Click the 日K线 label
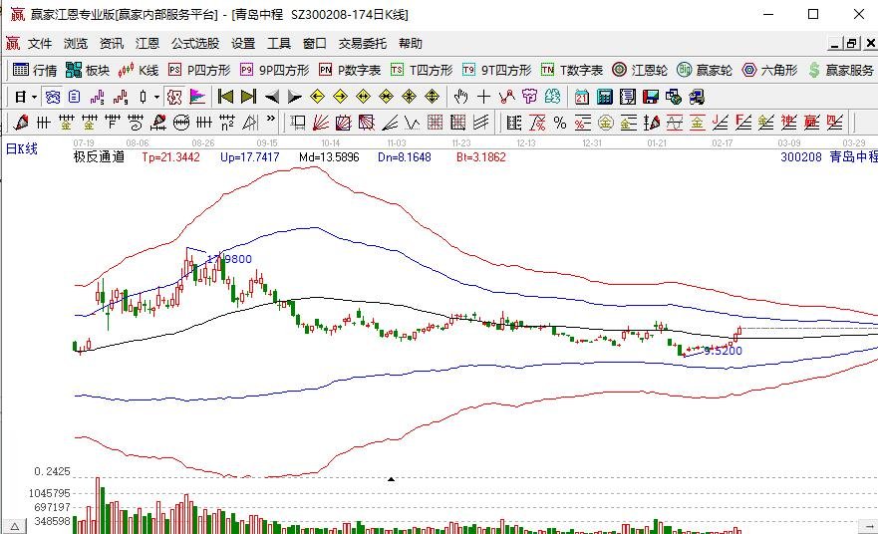This screenshot has width=878, height=534. tap(22, 148)
